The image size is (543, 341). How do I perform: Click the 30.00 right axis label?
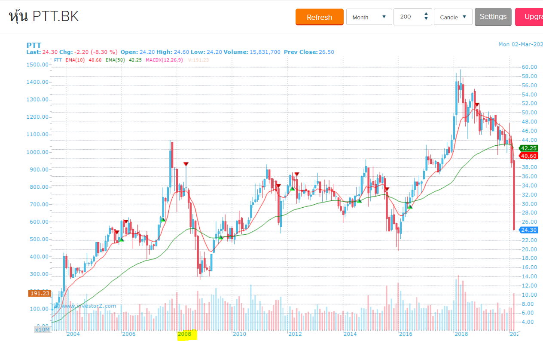529,204
